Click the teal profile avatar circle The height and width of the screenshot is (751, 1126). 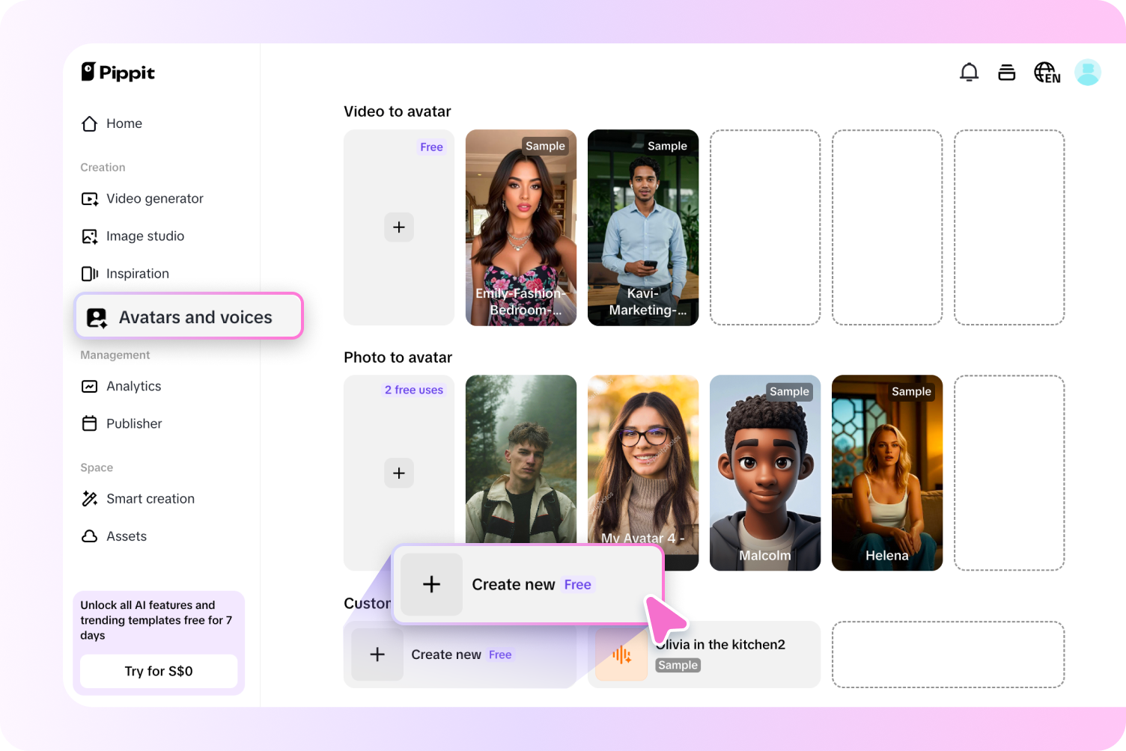(1087, 72)
